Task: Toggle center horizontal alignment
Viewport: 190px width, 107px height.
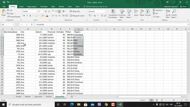Action: pos(56,16)
